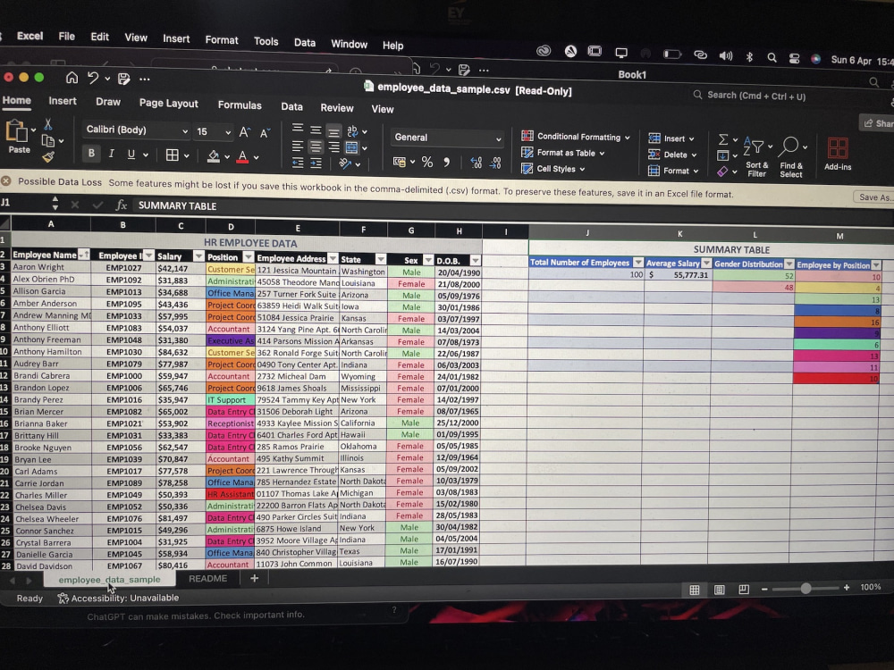Click the Insert cells button
The image size is (894, 670).
point(671,138)
